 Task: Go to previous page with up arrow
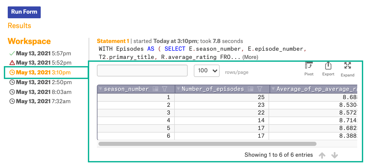(x=322, y=155)
